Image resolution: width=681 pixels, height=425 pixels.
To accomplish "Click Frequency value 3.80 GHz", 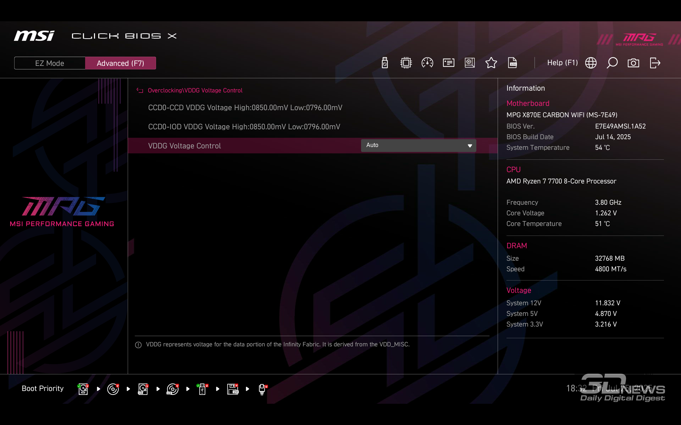I will [608, 203].
